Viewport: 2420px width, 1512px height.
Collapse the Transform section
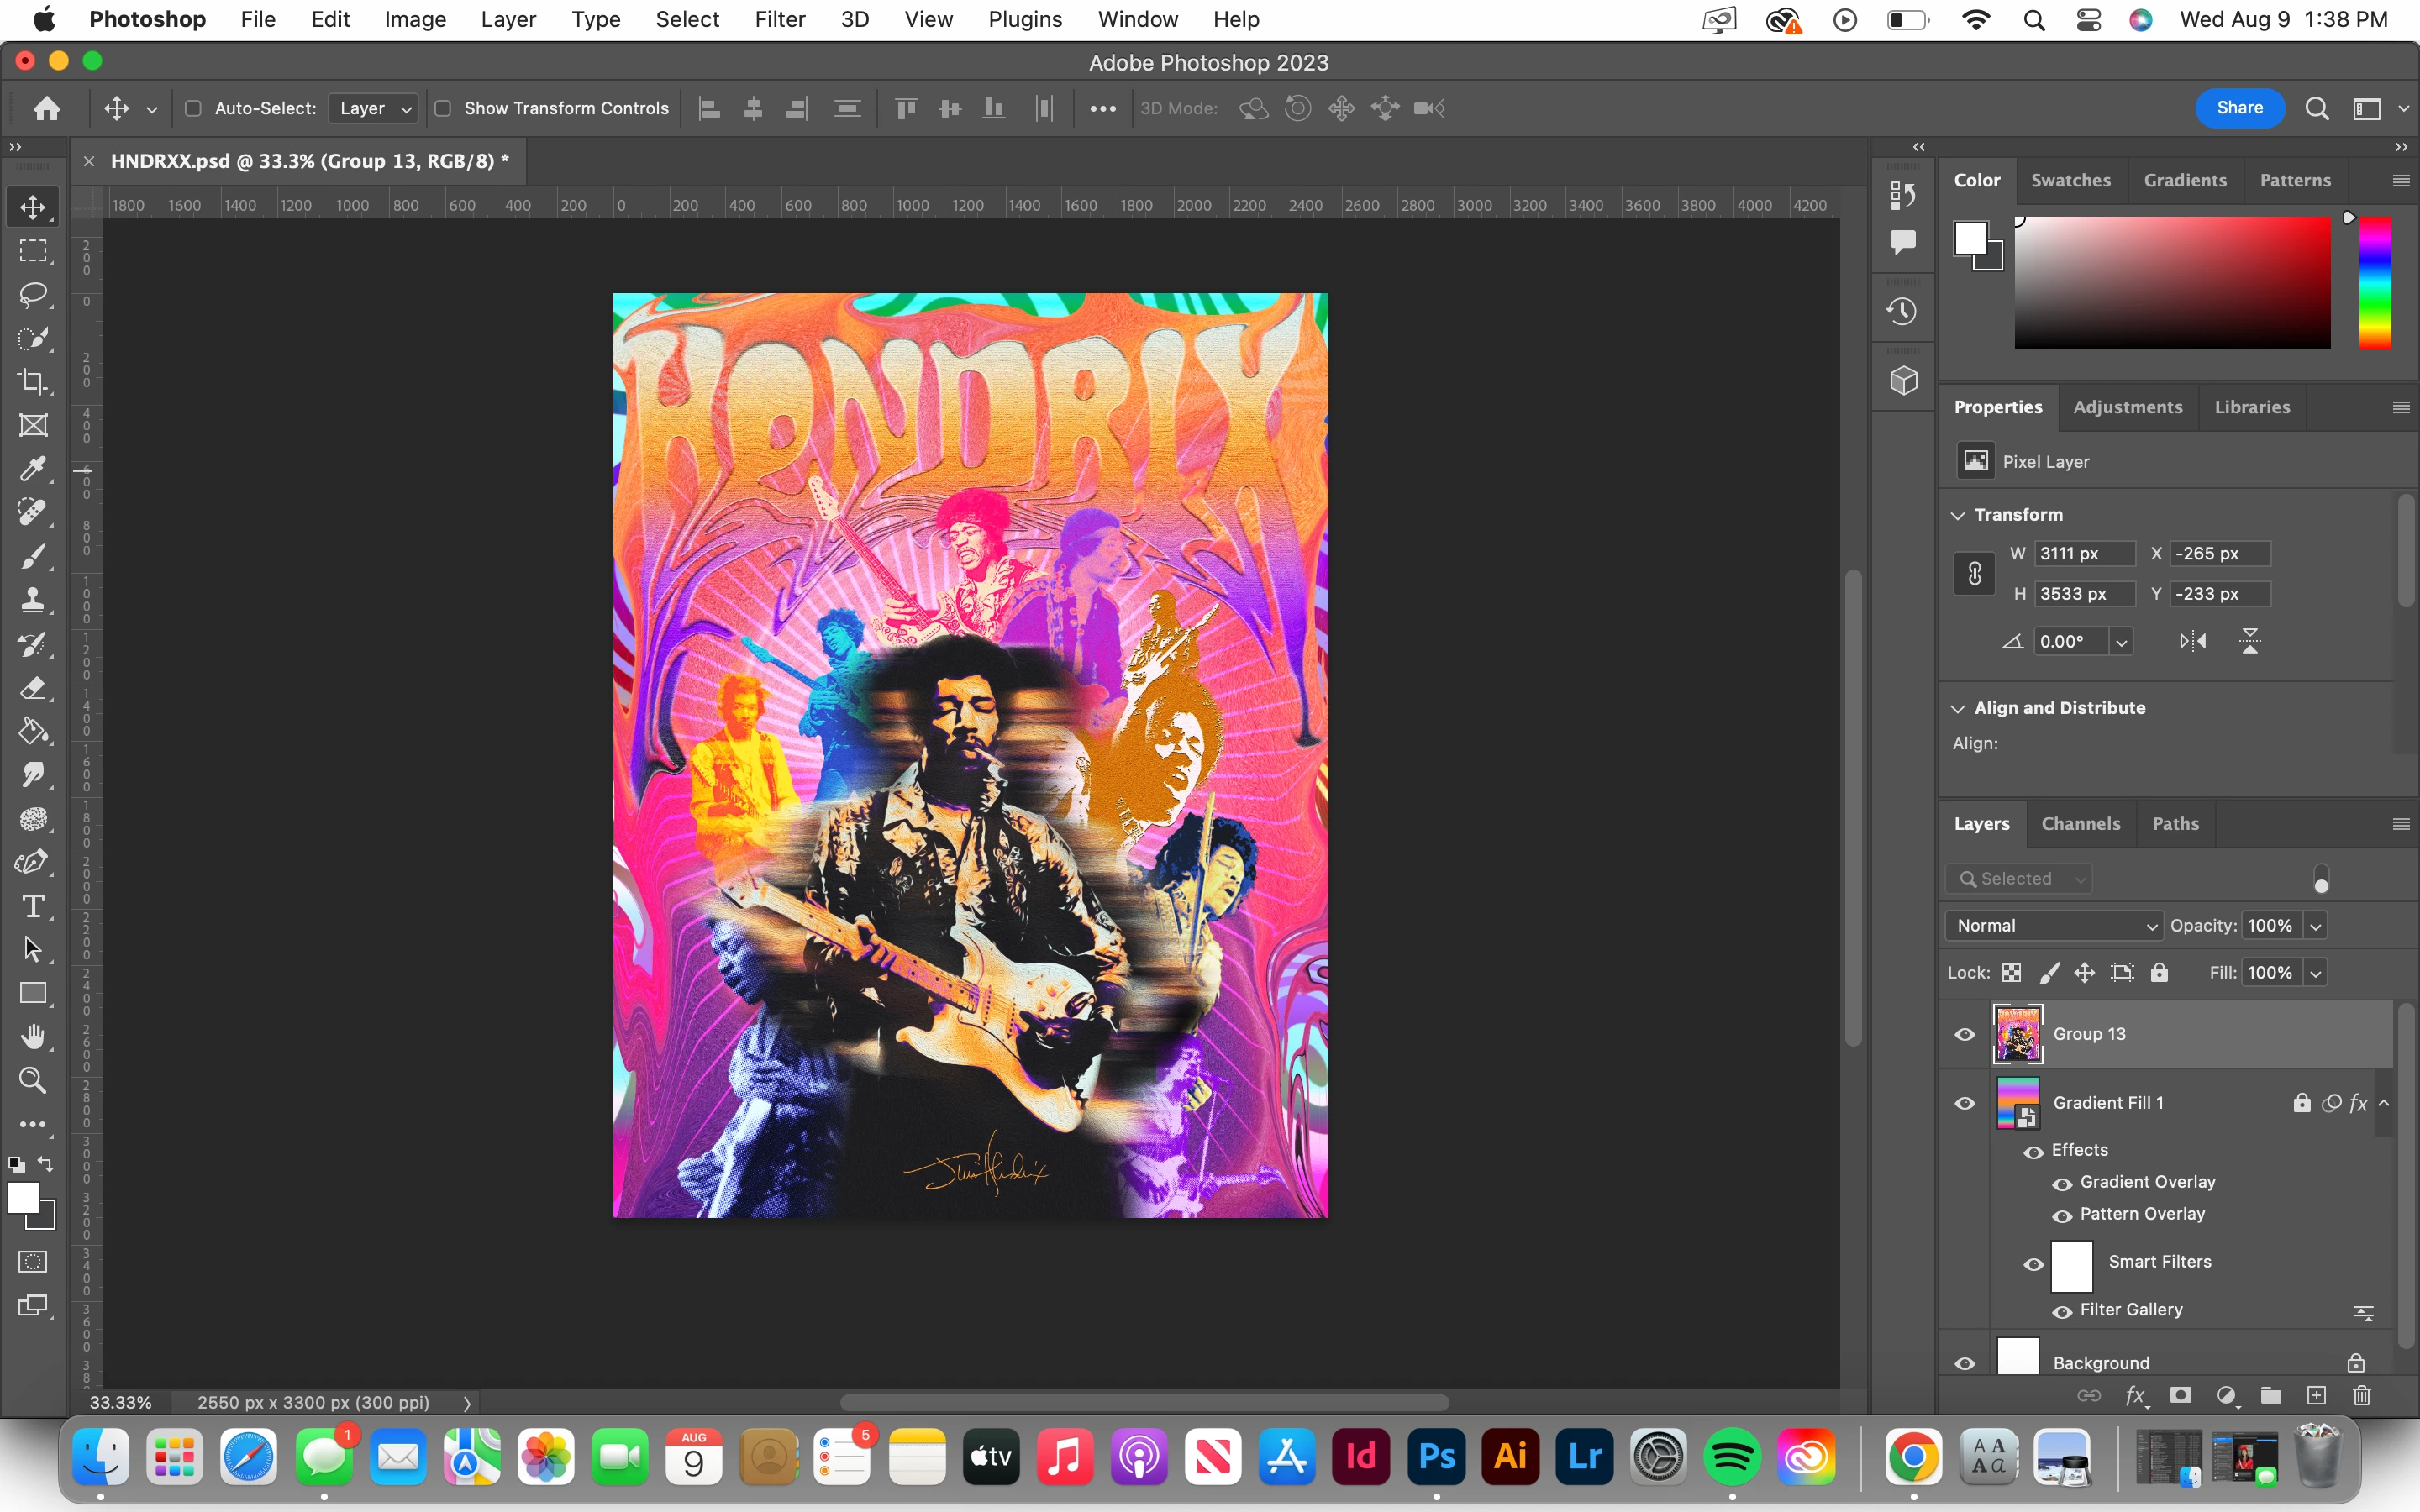tap(1958, 515)
